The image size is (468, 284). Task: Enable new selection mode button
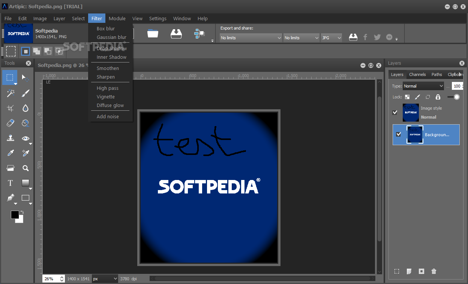[x=25, y=51]
